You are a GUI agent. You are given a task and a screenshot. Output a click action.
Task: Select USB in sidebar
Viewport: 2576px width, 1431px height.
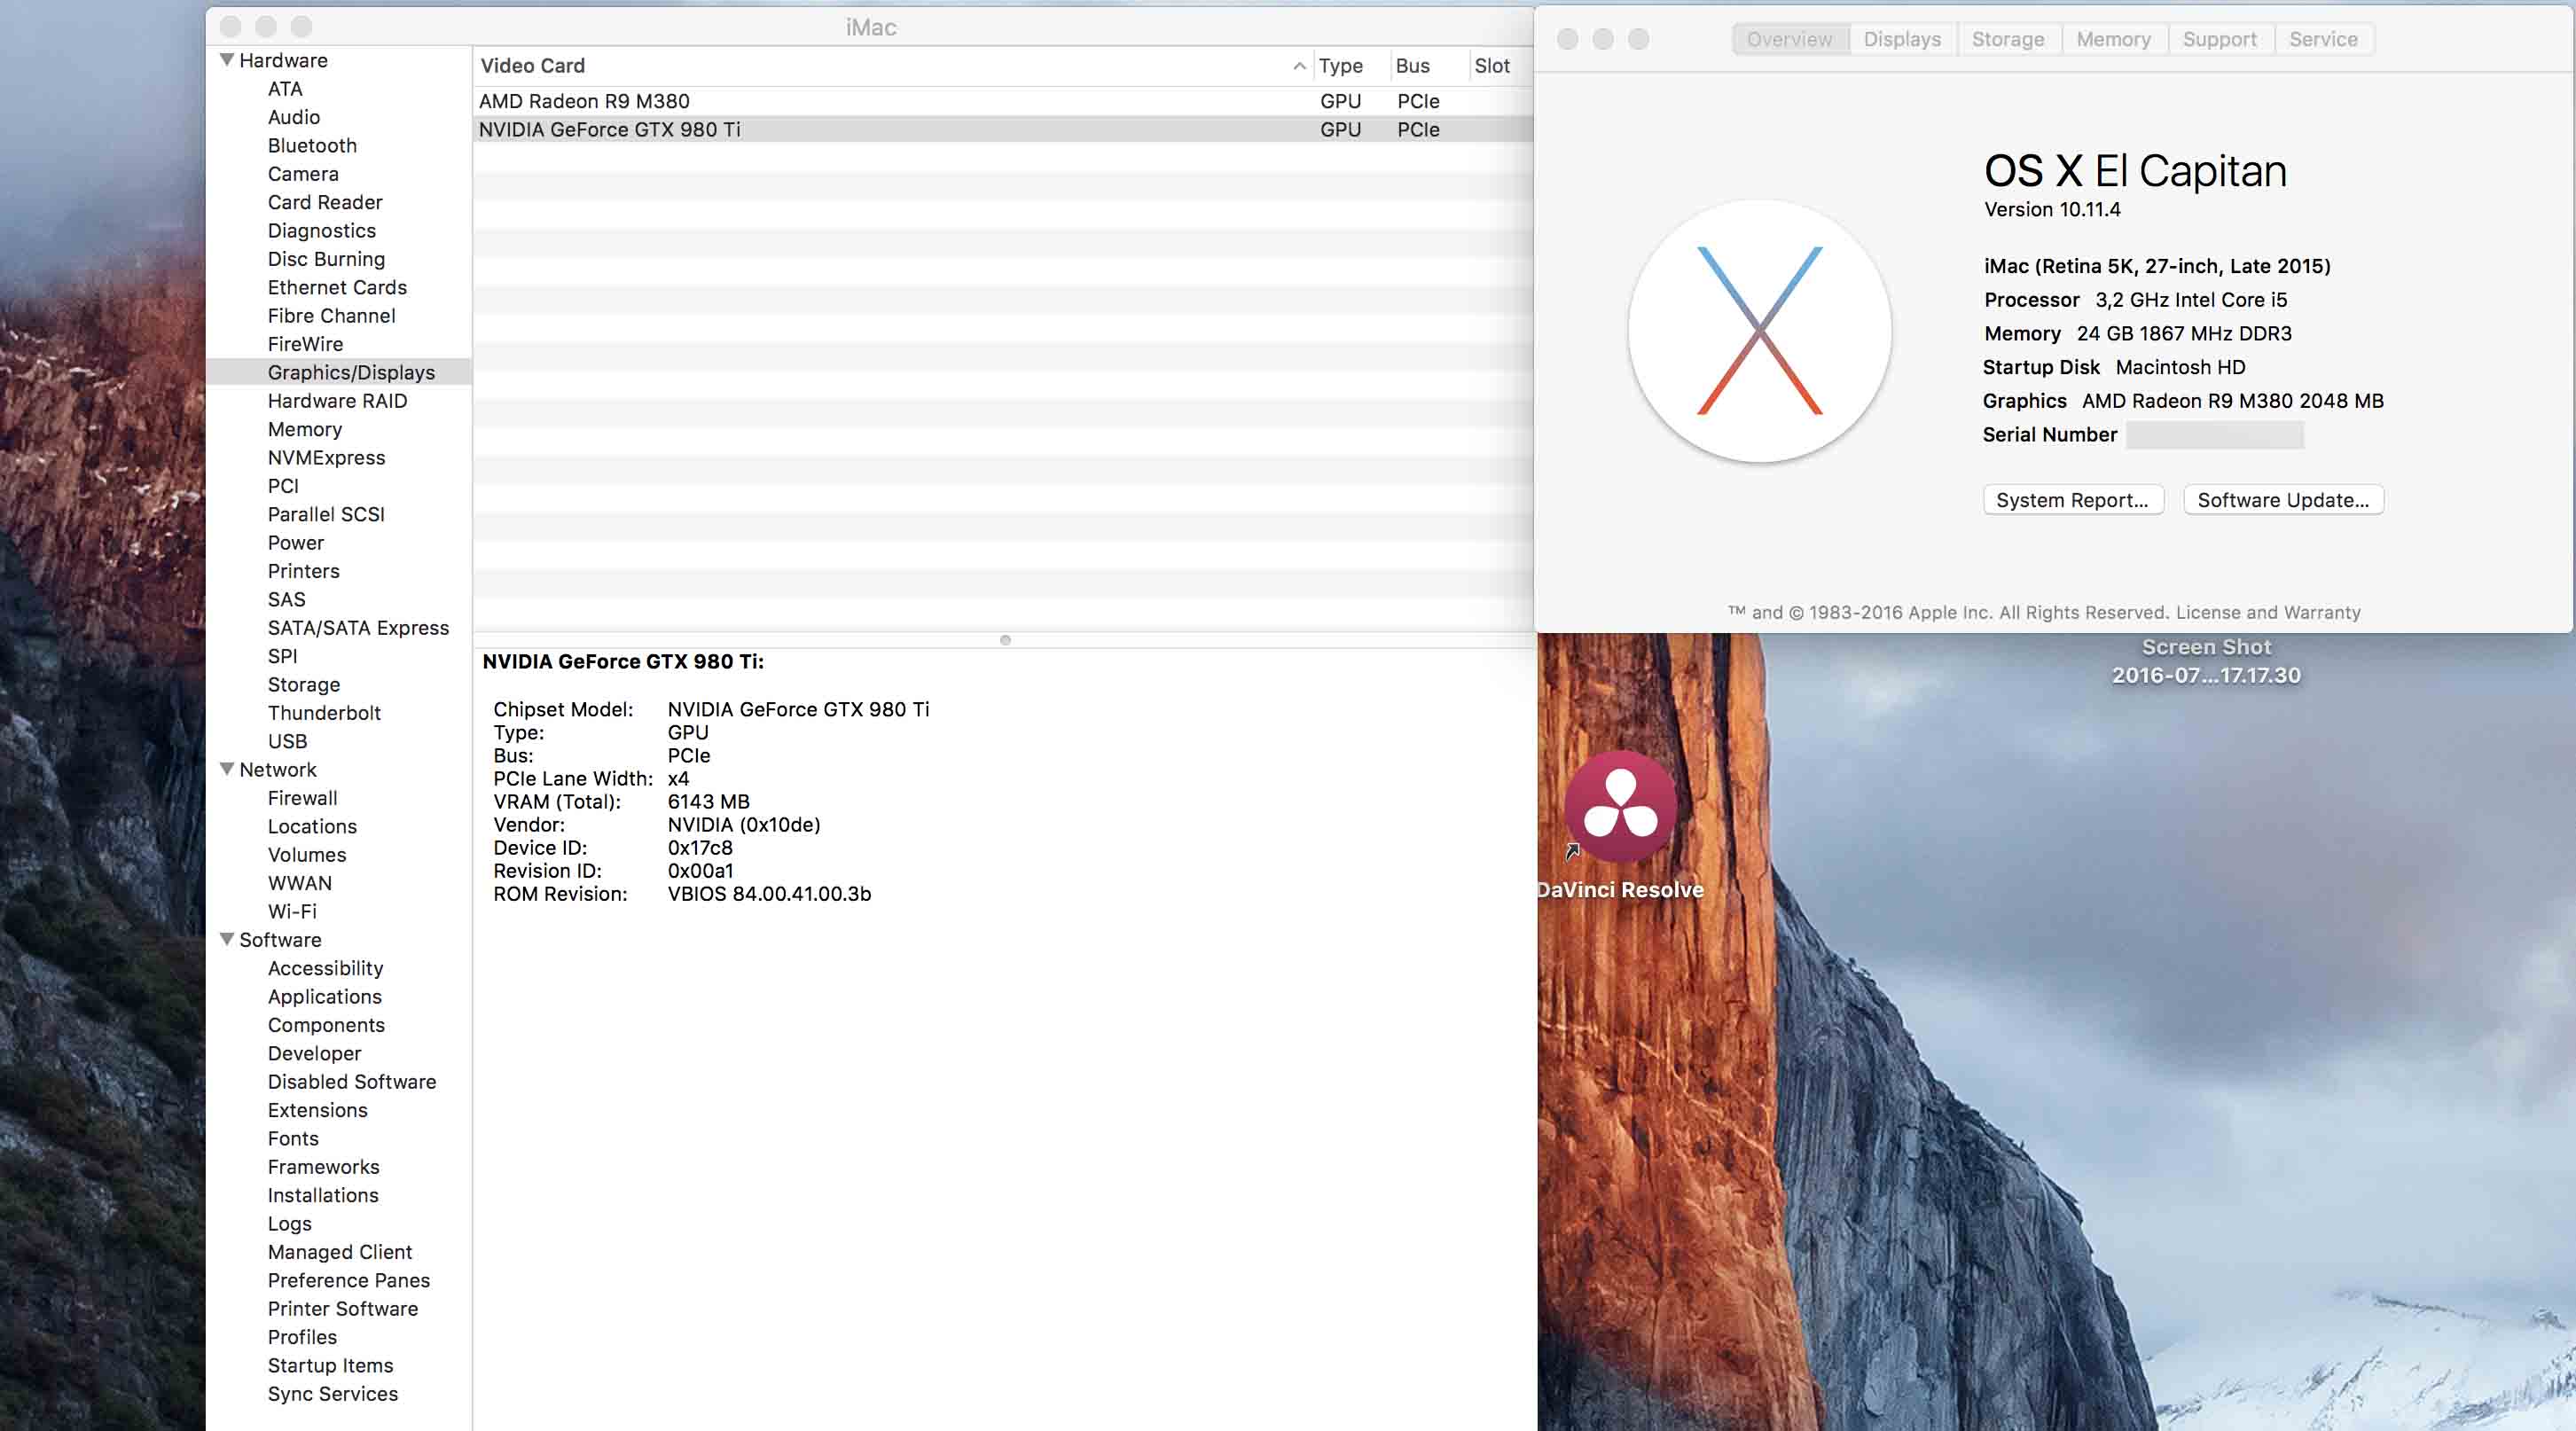(287, 741)
